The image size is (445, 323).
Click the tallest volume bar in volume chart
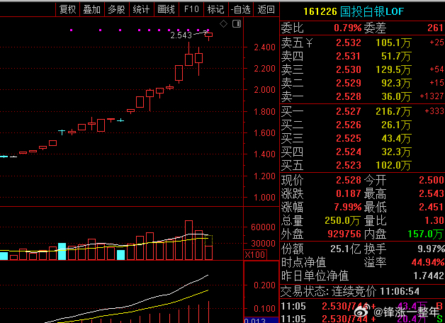(x=188, y=240)
